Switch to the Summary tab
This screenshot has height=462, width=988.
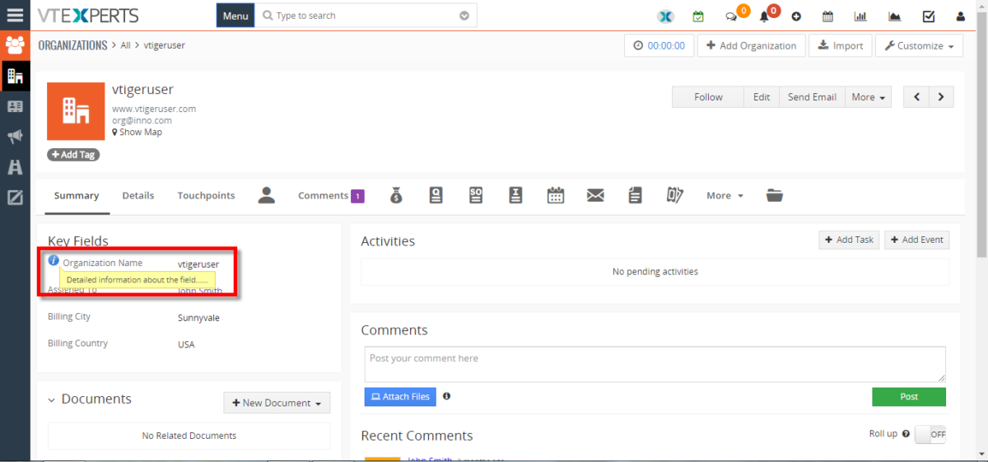click(x=77, y=195)
